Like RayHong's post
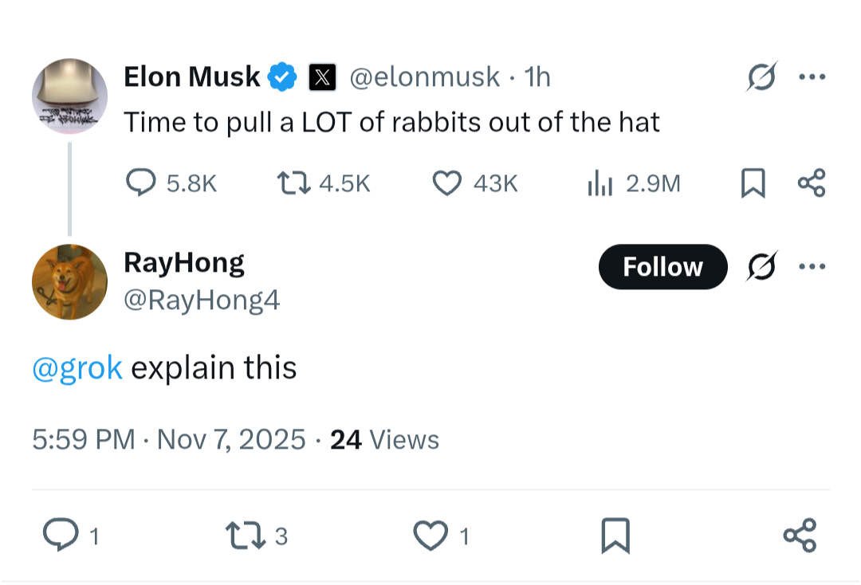Image resolution: width=861 pixels, height=585 pixels. (x=441, y=536)
